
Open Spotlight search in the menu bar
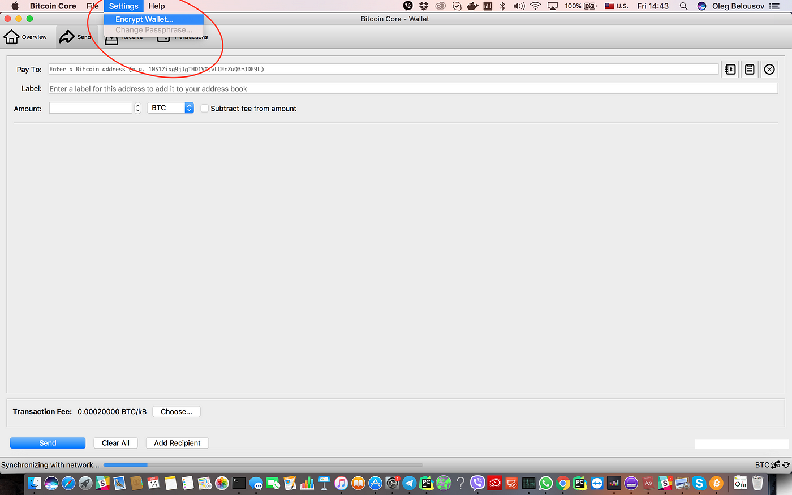pos(683,6)
